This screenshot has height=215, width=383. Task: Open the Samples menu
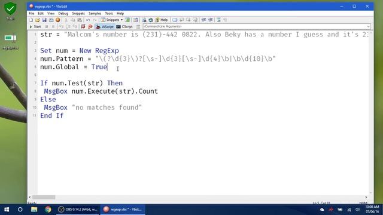click(x=95, y=13)
